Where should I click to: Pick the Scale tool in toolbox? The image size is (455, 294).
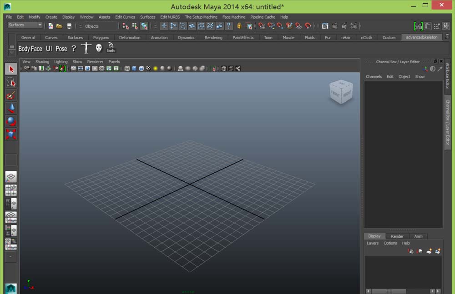(x=11, y=134)
